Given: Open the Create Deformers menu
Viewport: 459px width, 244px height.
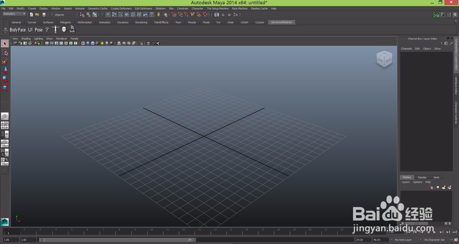Looking at the screenshot, I should click(121, 8).
